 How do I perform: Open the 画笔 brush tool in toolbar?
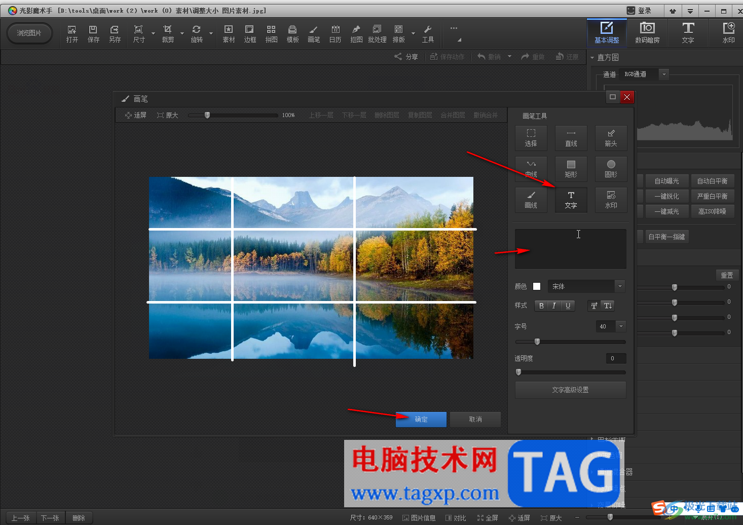pos(314,34)
